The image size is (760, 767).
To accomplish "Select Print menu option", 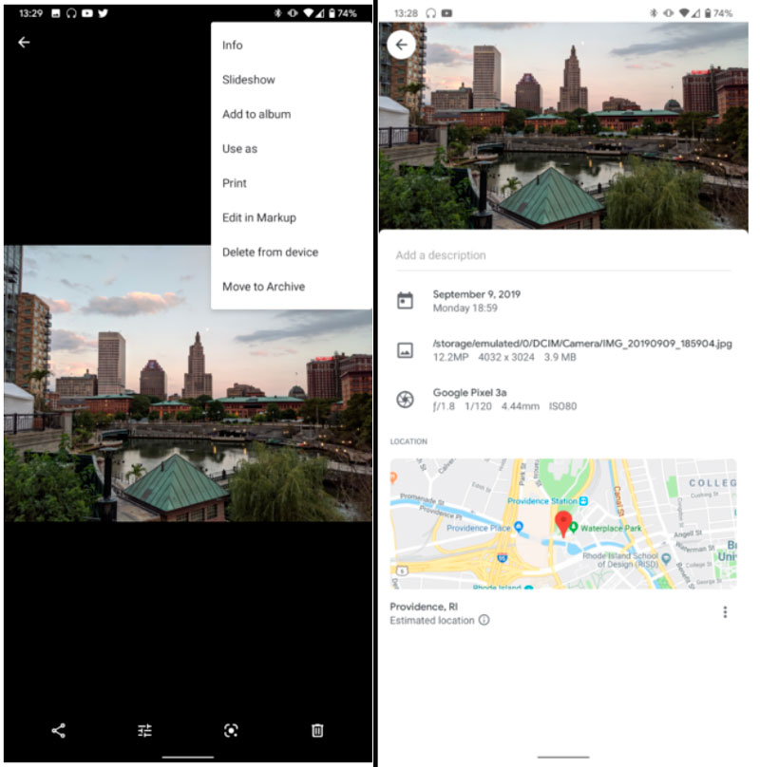I will pyautogui.click(x=292, y=183).
